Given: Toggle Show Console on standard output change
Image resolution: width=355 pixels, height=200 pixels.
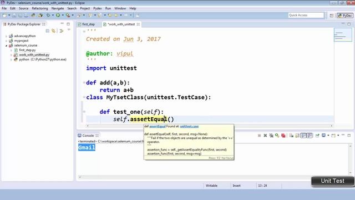Looking at the screenshot, I should [303, 136].
